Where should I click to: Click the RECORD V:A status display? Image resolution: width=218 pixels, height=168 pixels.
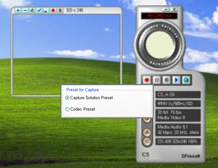160,16
